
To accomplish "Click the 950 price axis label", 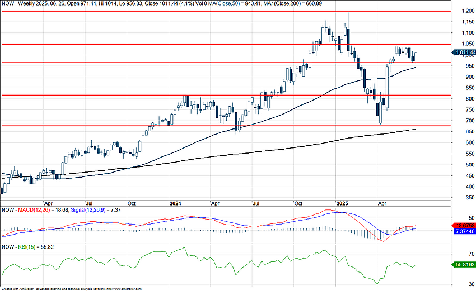I will (x=470, y=66).
